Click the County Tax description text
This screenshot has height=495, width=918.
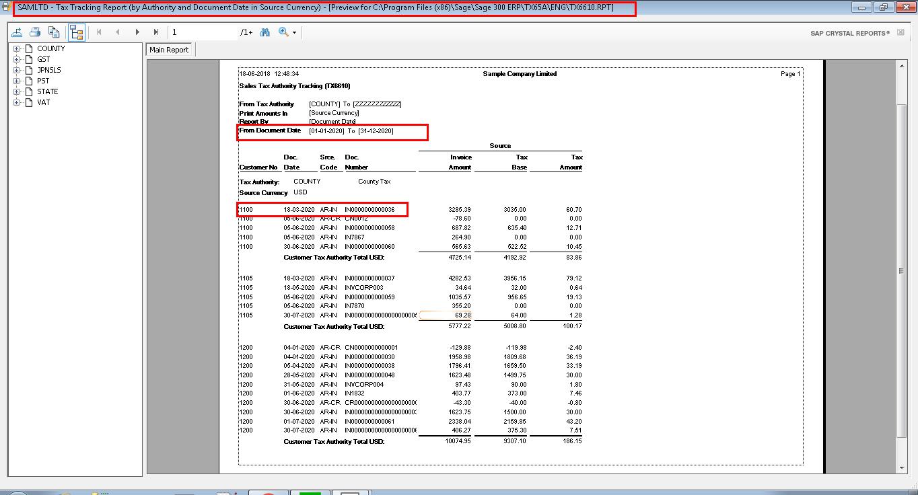tap(374, 182)
